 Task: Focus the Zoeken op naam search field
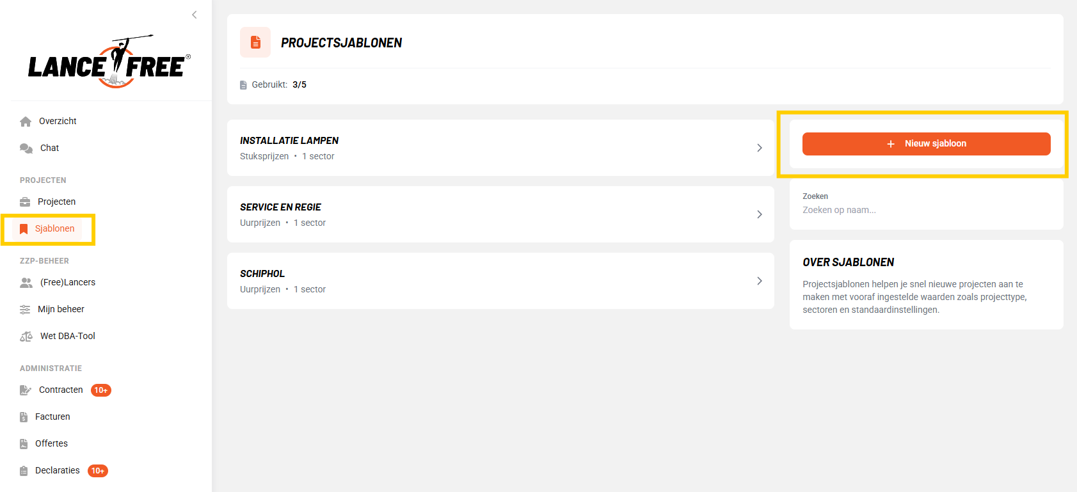pos(926,210)
